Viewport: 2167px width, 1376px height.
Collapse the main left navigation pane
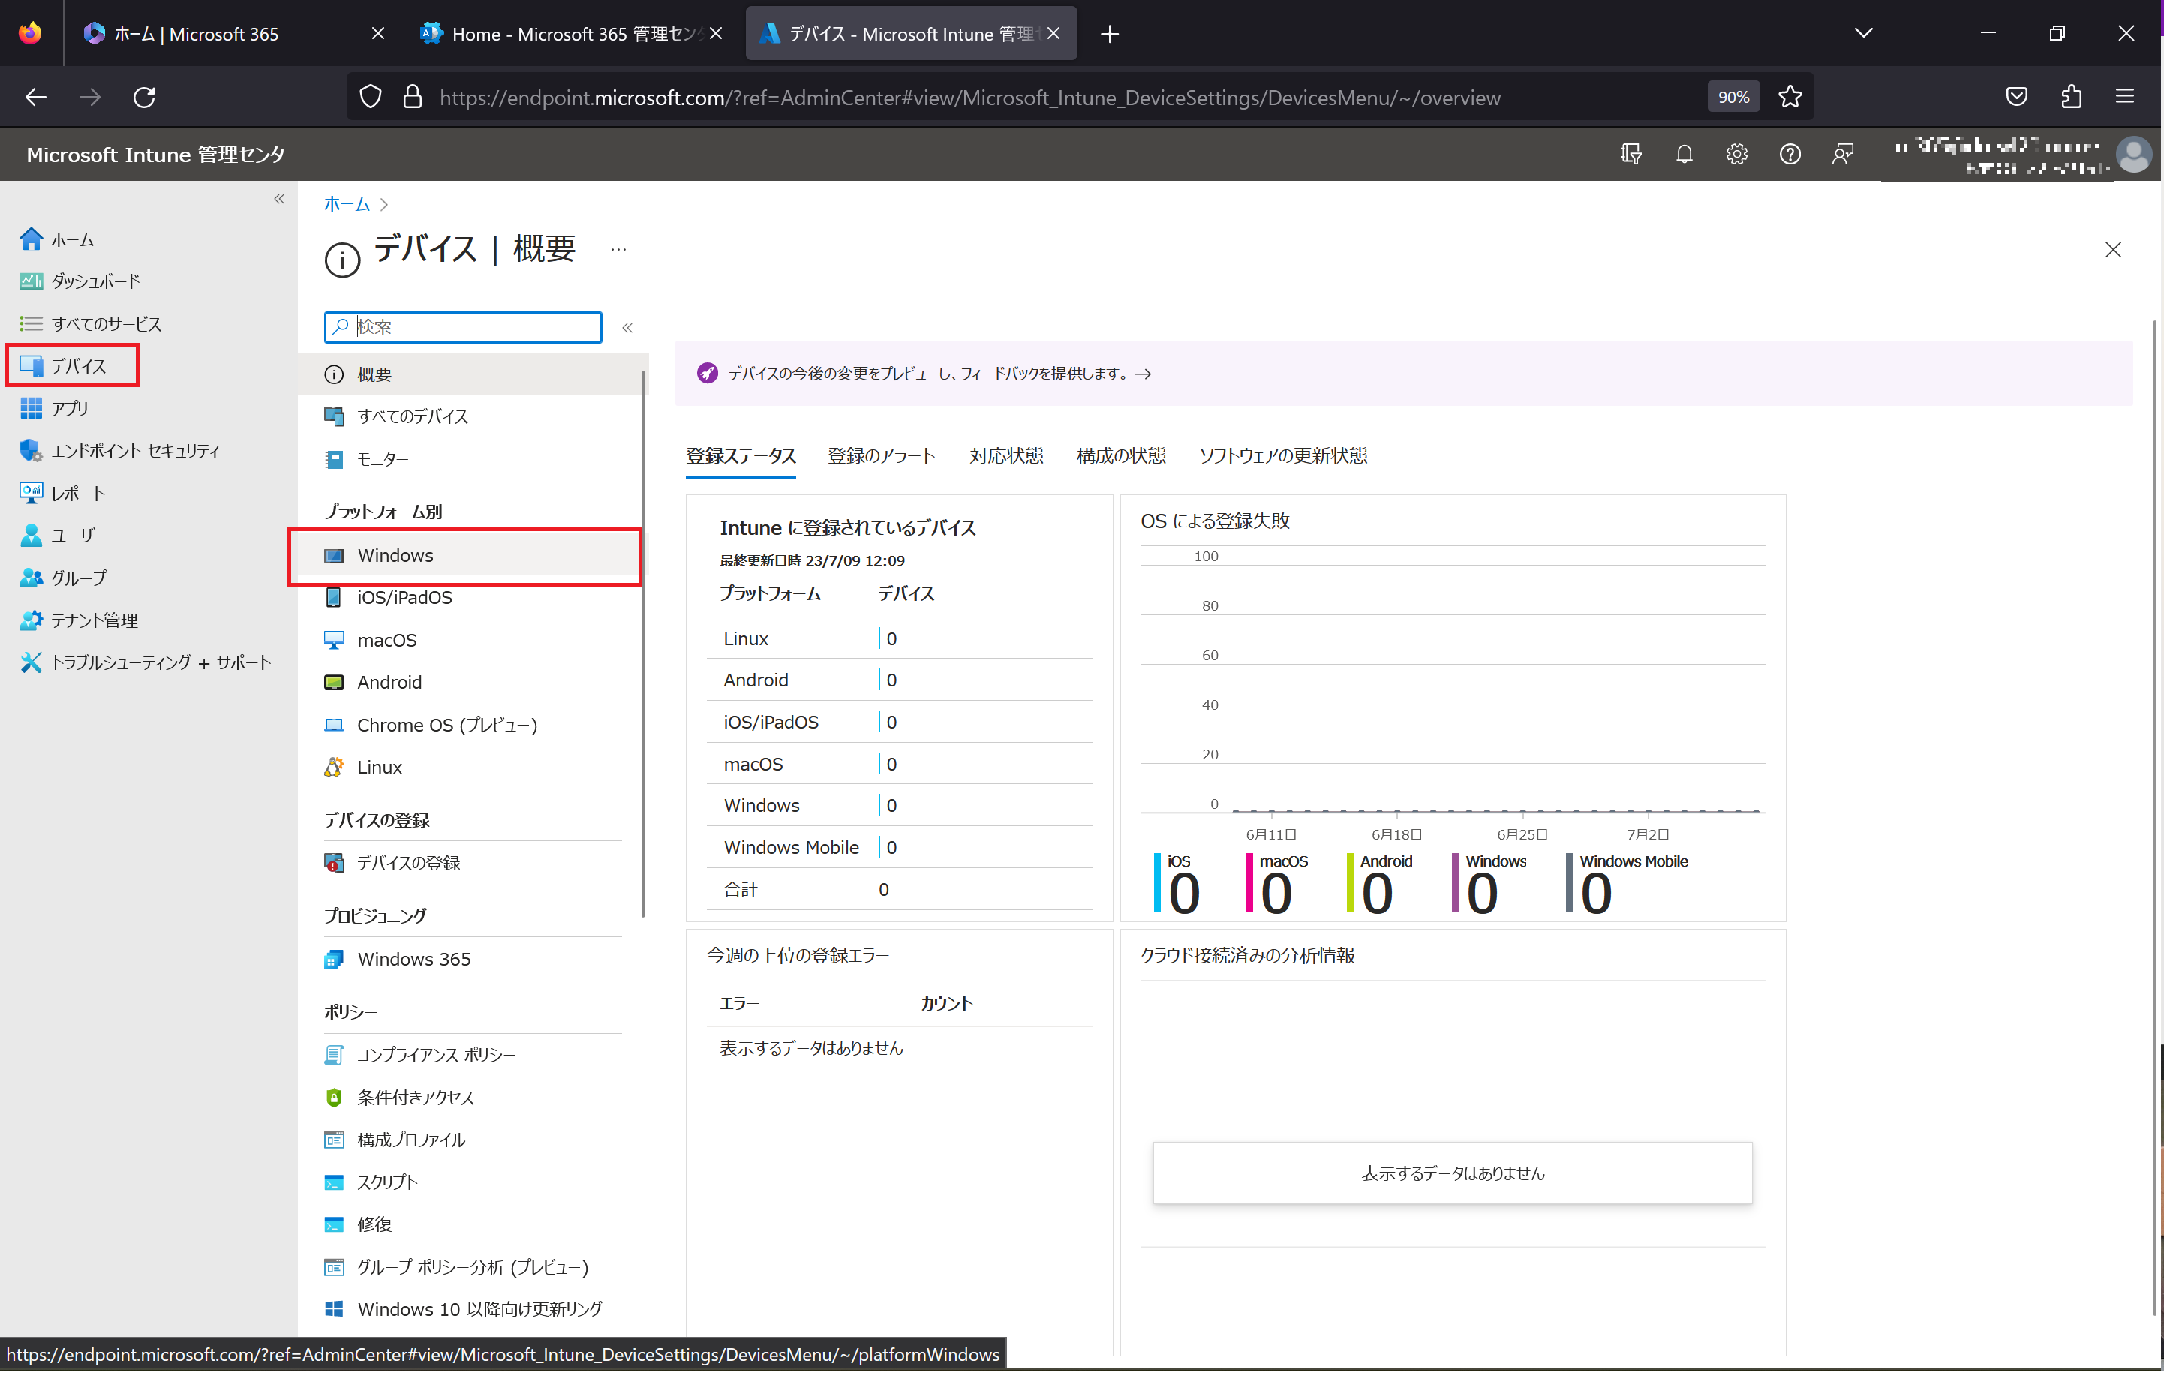[x=280, y=200]
